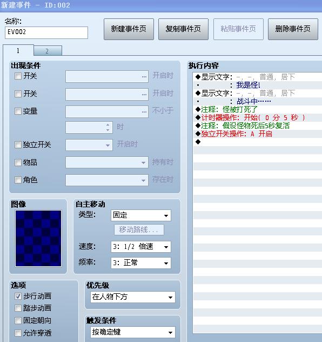The width and height of the screenshot is (322, 342).
Task: Select the 注释：怪被打死了 line
Action: pyautogui.click(x=258, y=109)
